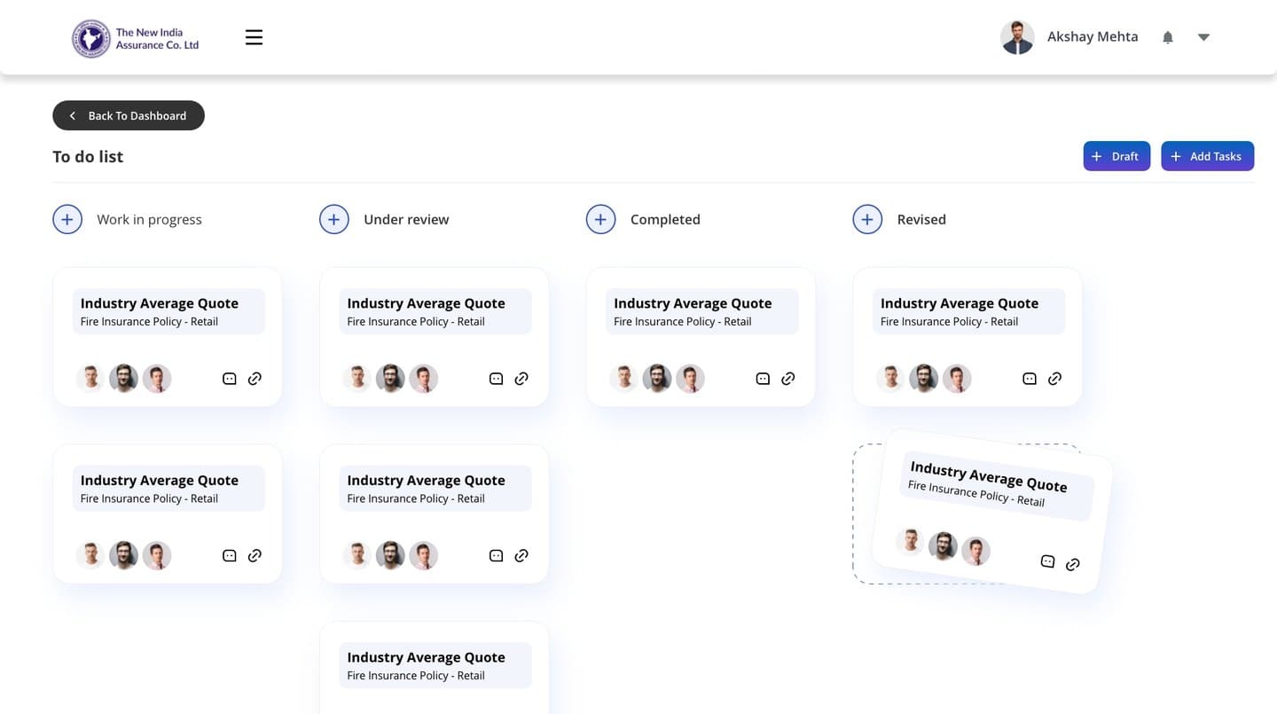Image resolution: width=1277 pixels, height=714 pixels.
Task: Open comments on the Completed card
Action: coord(763,379)
